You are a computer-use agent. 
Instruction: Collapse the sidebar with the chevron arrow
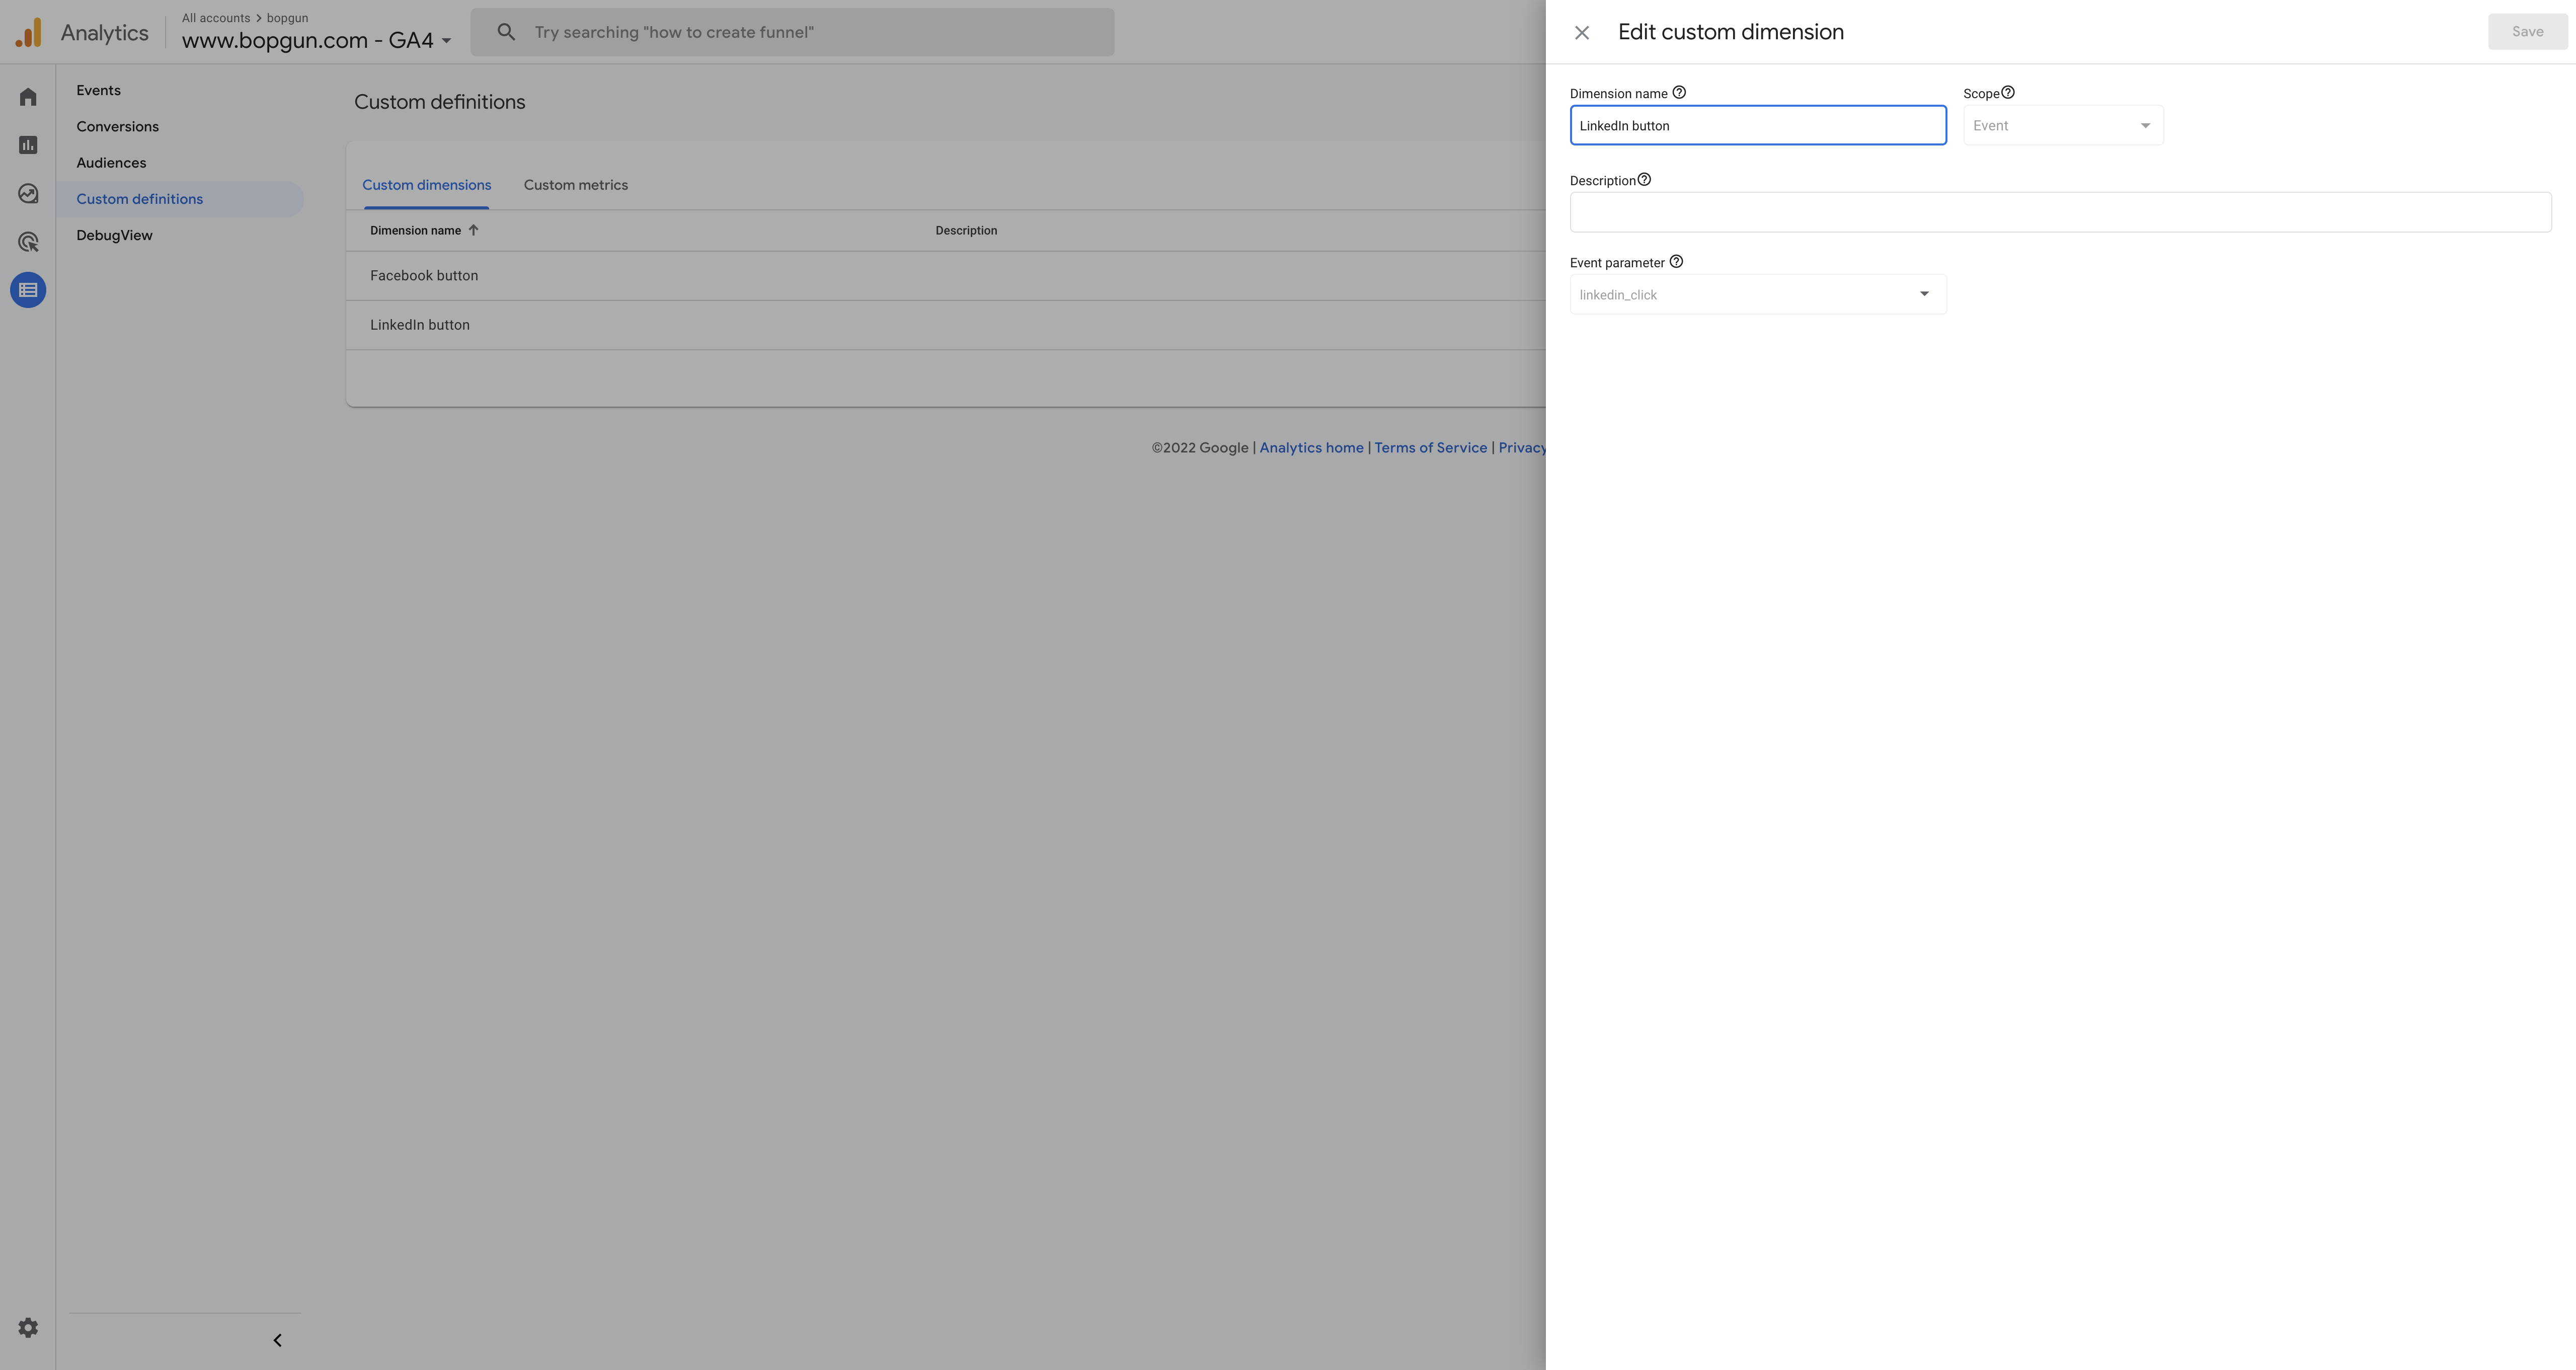pos(277,1340)
